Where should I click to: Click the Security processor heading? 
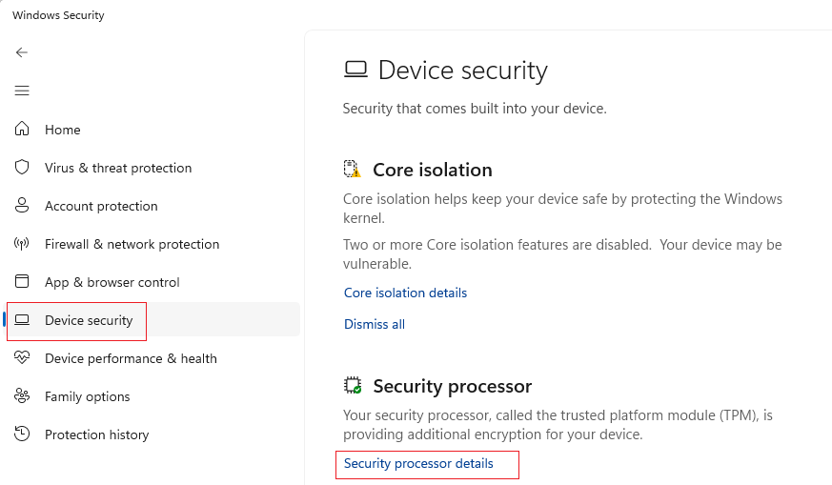pos(453,386)
